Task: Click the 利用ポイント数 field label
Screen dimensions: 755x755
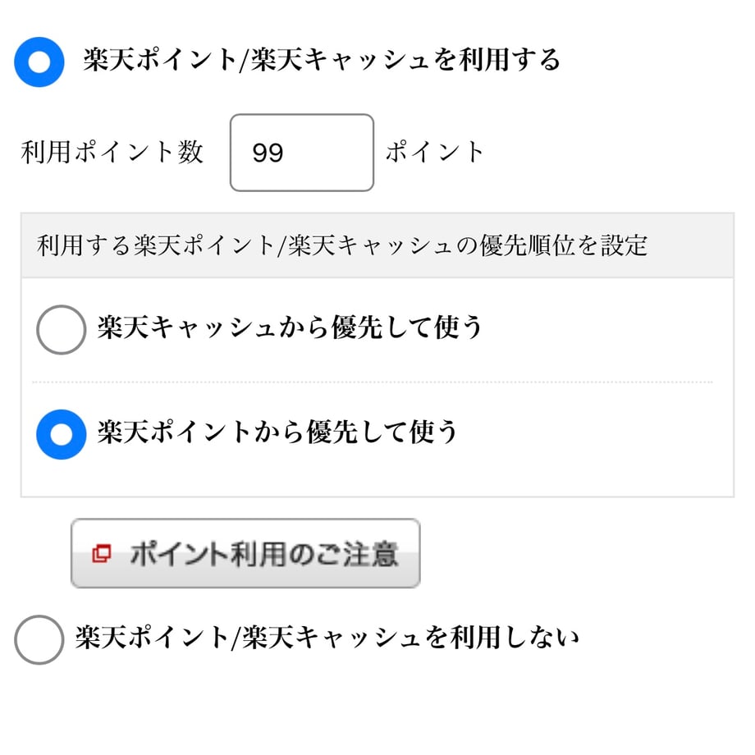Action: tap(112, 153)
